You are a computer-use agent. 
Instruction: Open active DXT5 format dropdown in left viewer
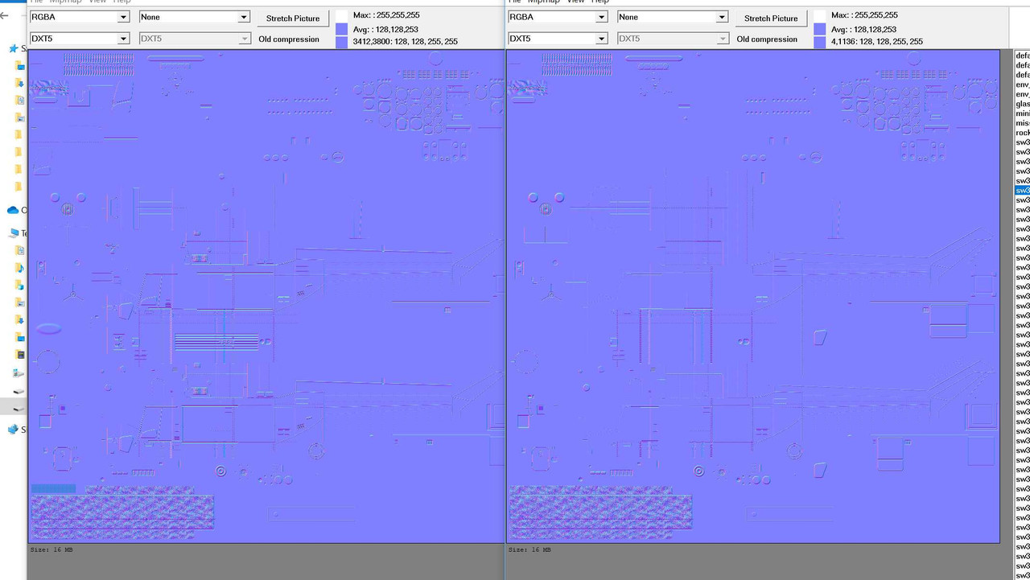coord(80,39)
